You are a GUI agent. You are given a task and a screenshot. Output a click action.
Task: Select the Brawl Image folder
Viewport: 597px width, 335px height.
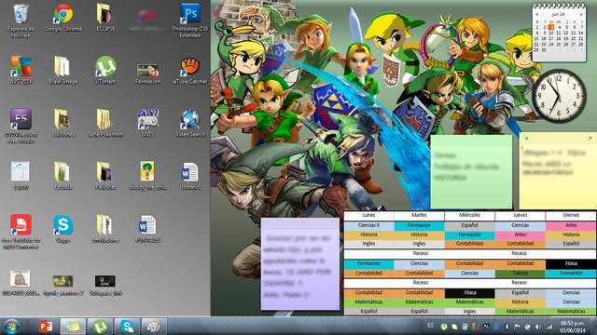click(63, 71)
